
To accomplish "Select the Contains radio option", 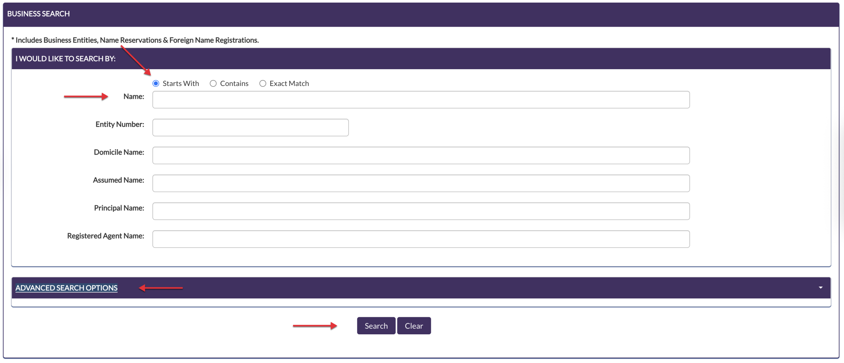I will pyautogui.click(x=213, y=84).
